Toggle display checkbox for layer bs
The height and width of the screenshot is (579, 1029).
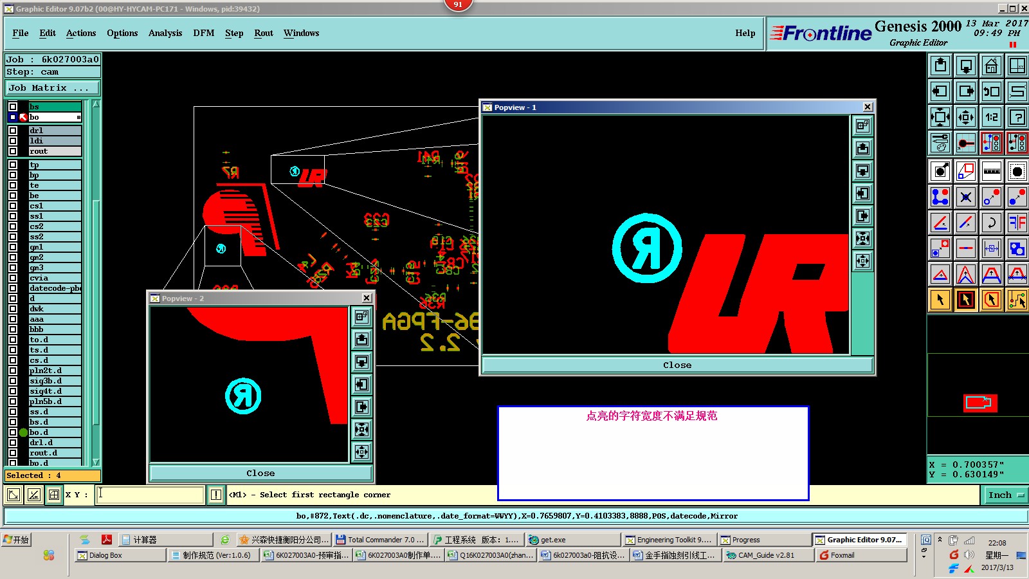click(x=13, y=107)
